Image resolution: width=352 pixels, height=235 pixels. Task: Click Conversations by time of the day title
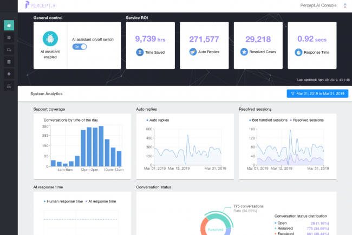pos(71,120)
